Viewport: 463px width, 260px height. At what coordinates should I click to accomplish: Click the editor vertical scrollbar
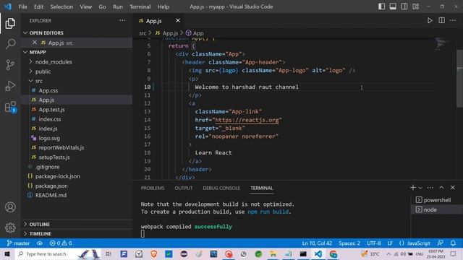pos(460,79)
